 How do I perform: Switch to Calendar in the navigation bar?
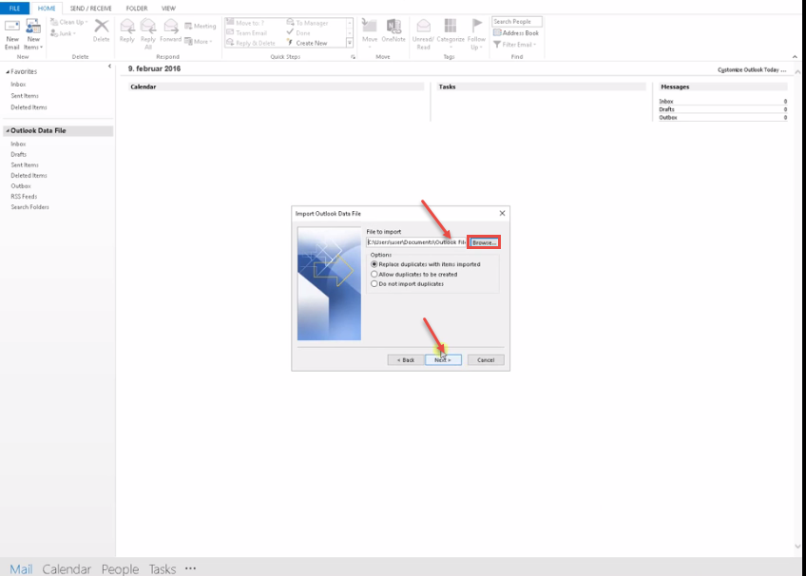[67, 569]
